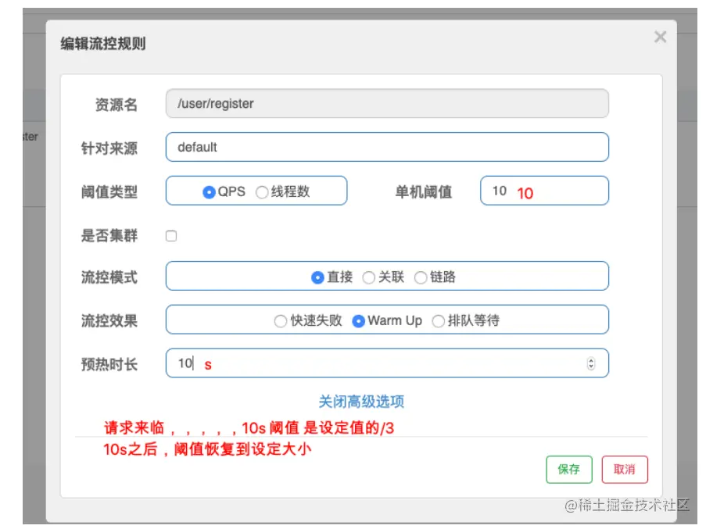Select 快速失败 flow control effect
Image resolution: width=706 pixels, height=529 pixels.
(x=281, y=321)
